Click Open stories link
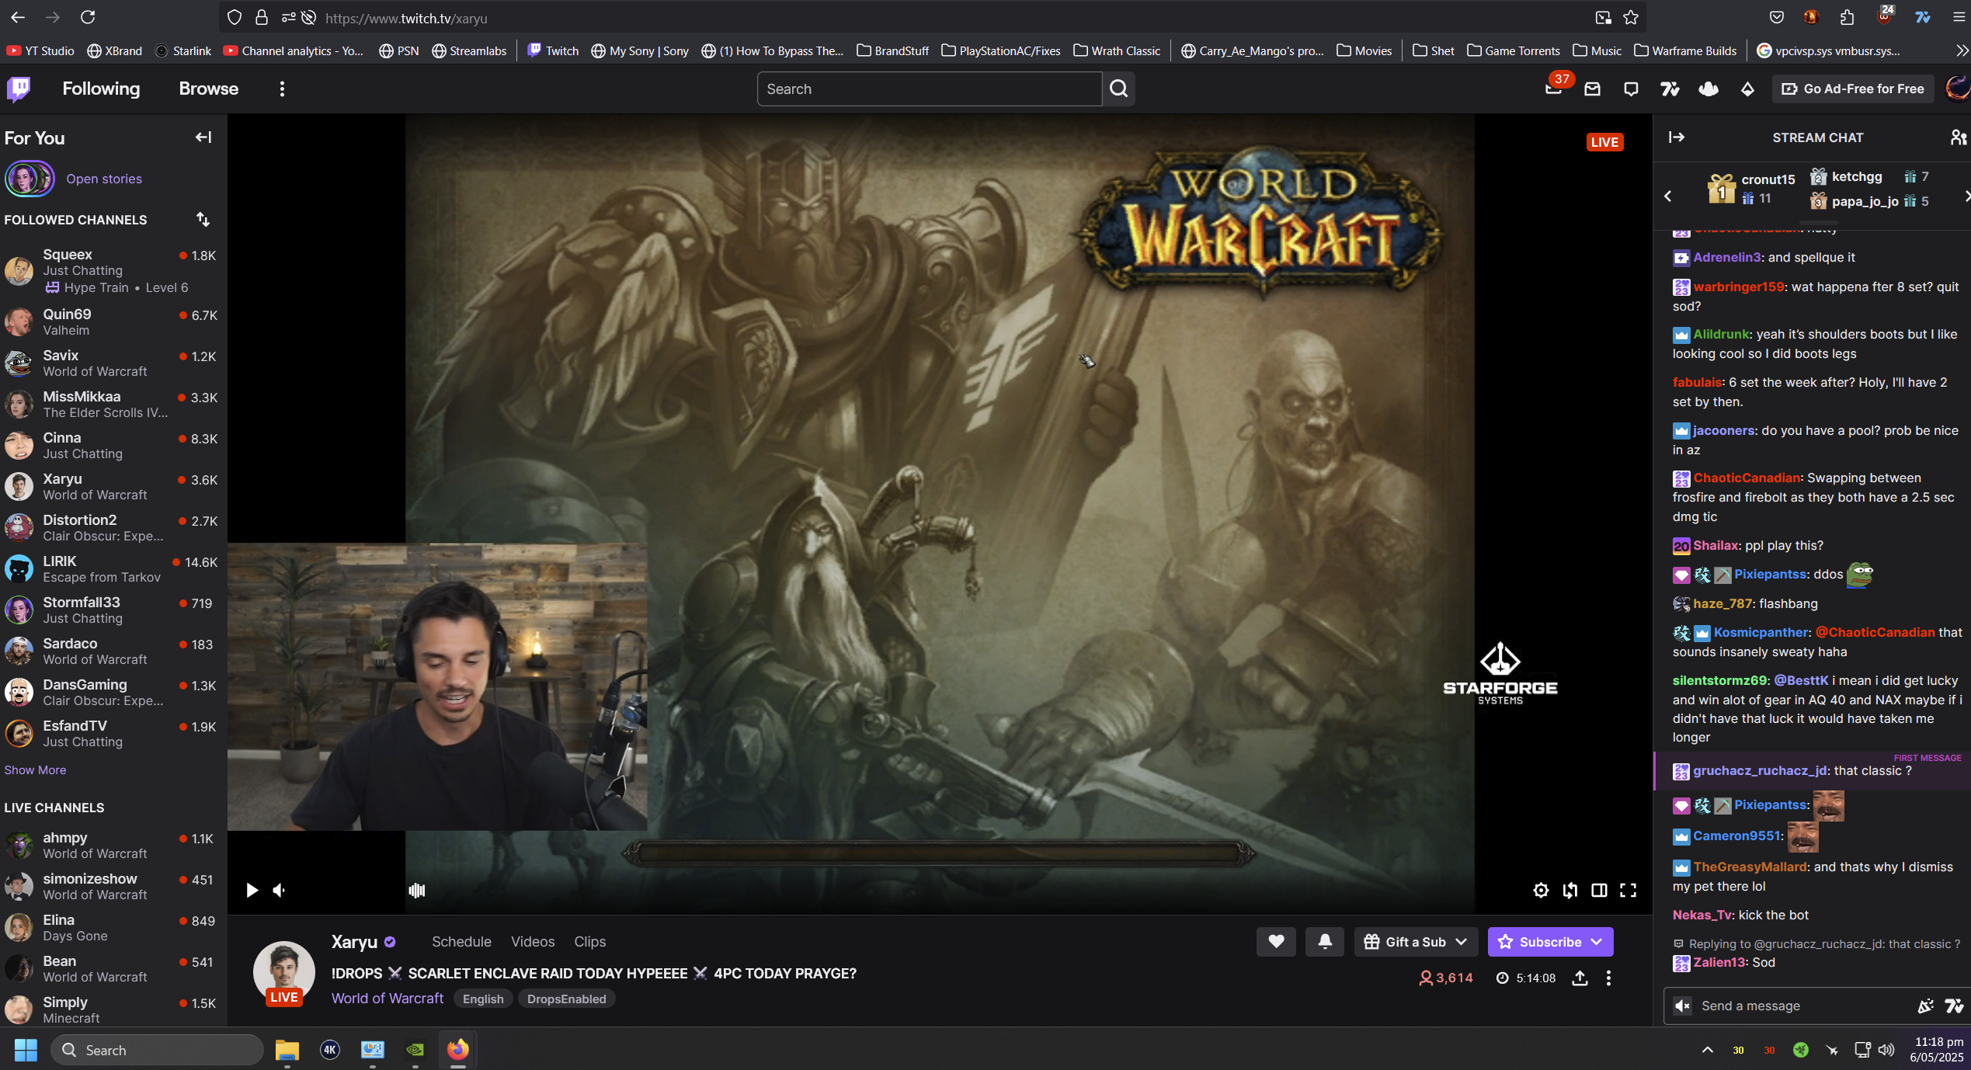 pyautogui.click(x=104, y=179)
